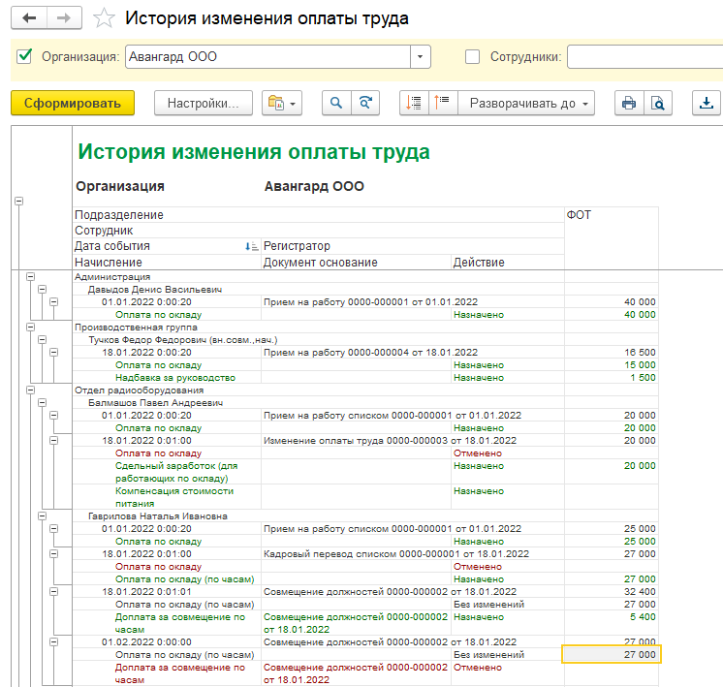This screenshot has height=687, width=723.
Task: Open the Разворачивать до dropdown
Action: point(526,104)
